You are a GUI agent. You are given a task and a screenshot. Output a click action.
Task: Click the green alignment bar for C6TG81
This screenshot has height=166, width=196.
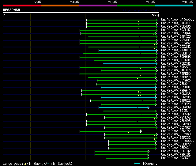[x=125, y=60]
